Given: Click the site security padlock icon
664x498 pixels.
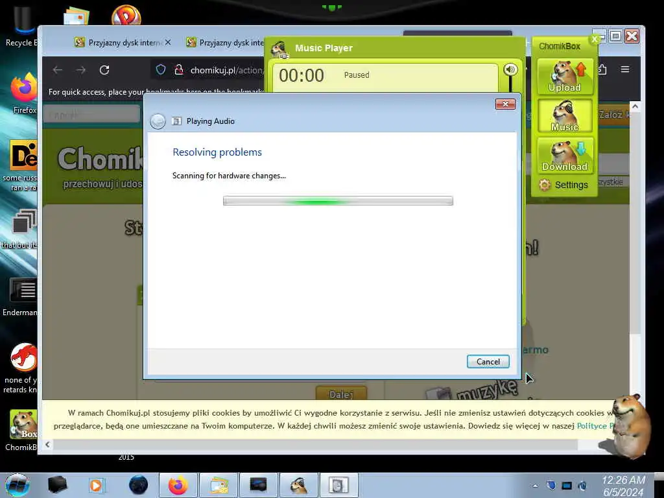Looking at the screenshot, I should coord(179,70).
